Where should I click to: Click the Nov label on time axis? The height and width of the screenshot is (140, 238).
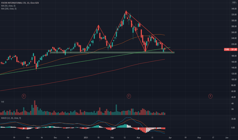point(28,137)
